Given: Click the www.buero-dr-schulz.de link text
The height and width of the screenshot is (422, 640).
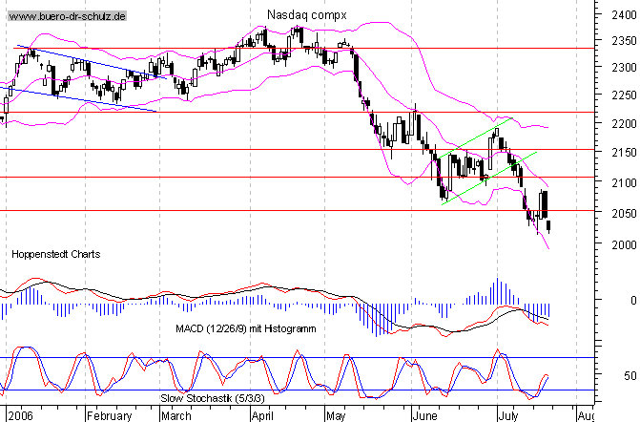Looking at the screenshot, I should click(x=68, y=16).
